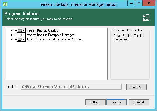
Task: Select Cloud Connect Portal for Service Providers
Action: [55, 39]
